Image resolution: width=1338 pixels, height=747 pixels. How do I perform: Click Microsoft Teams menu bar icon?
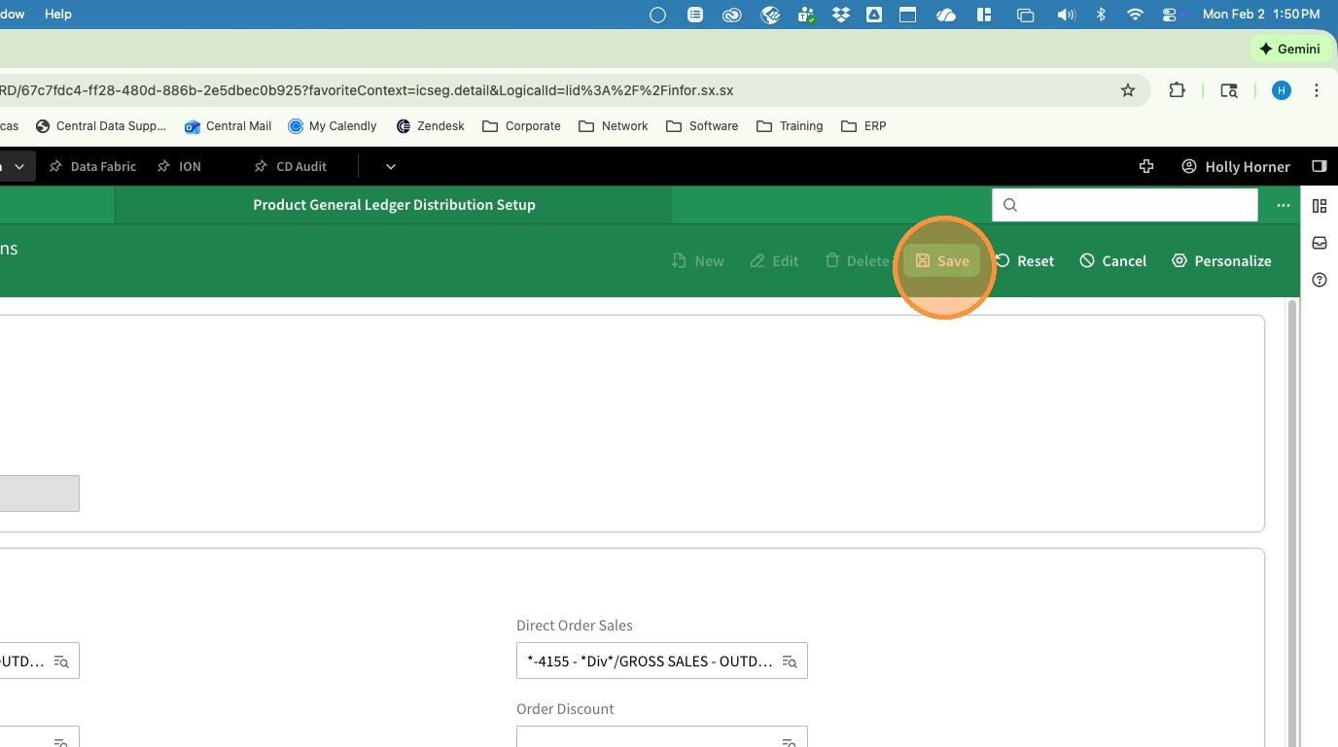point(806,15)
